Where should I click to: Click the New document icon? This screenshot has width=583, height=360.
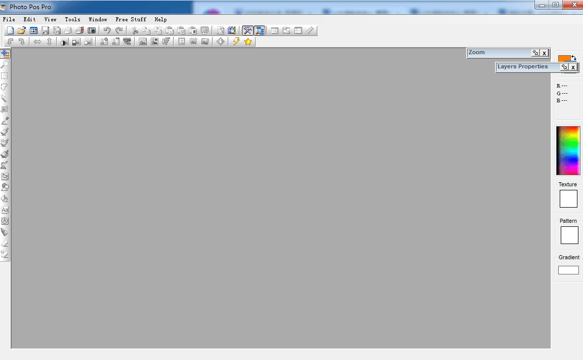(10, 31)
